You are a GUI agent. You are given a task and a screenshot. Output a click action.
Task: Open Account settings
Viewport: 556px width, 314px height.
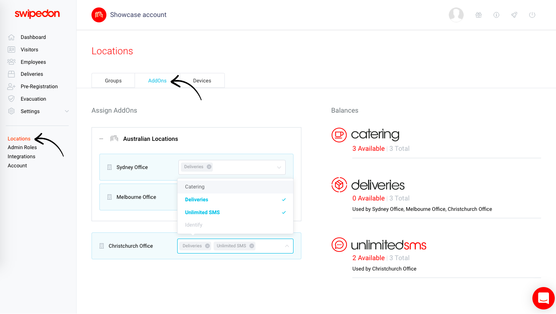tap(17, 166)
